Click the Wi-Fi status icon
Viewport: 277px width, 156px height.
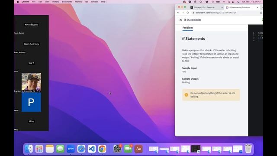(224, 2)
